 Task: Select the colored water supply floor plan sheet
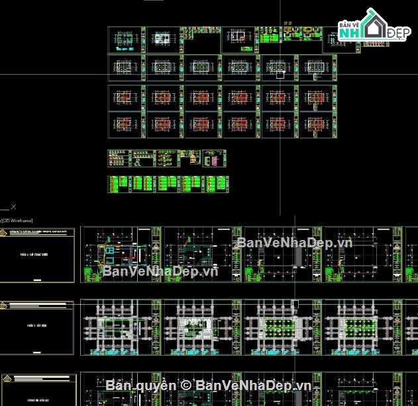point(121,255)
